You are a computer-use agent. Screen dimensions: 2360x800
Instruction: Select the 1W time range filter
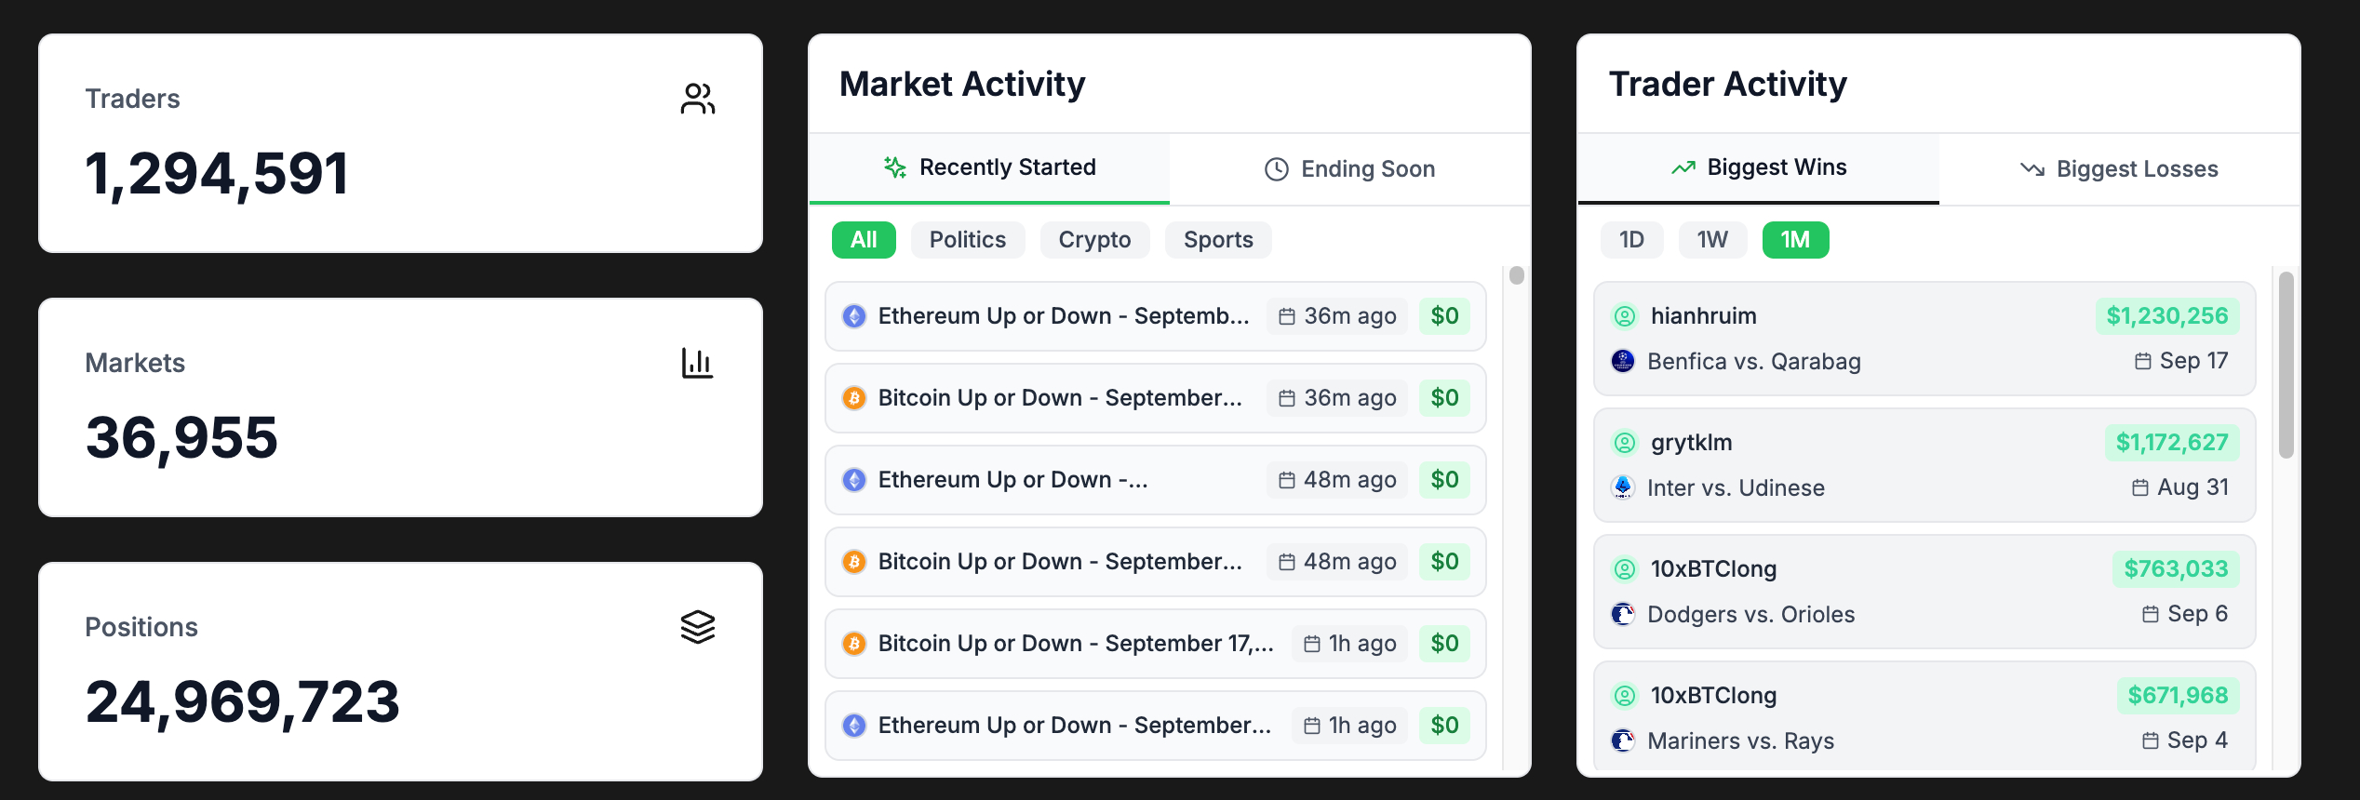point(1712,240)
